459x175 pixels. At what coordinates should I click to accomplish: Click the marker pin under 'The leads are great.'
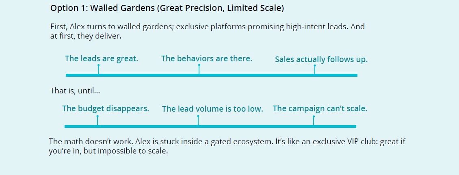coord(99,69)
